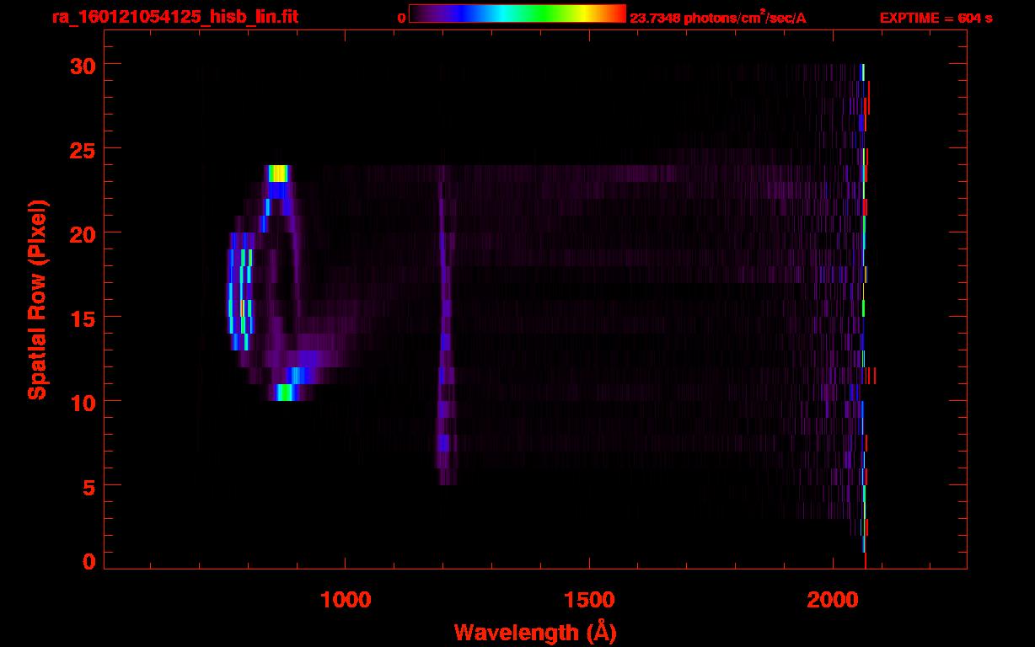Click the y-axis tick label 0

[x=88, y=562]
